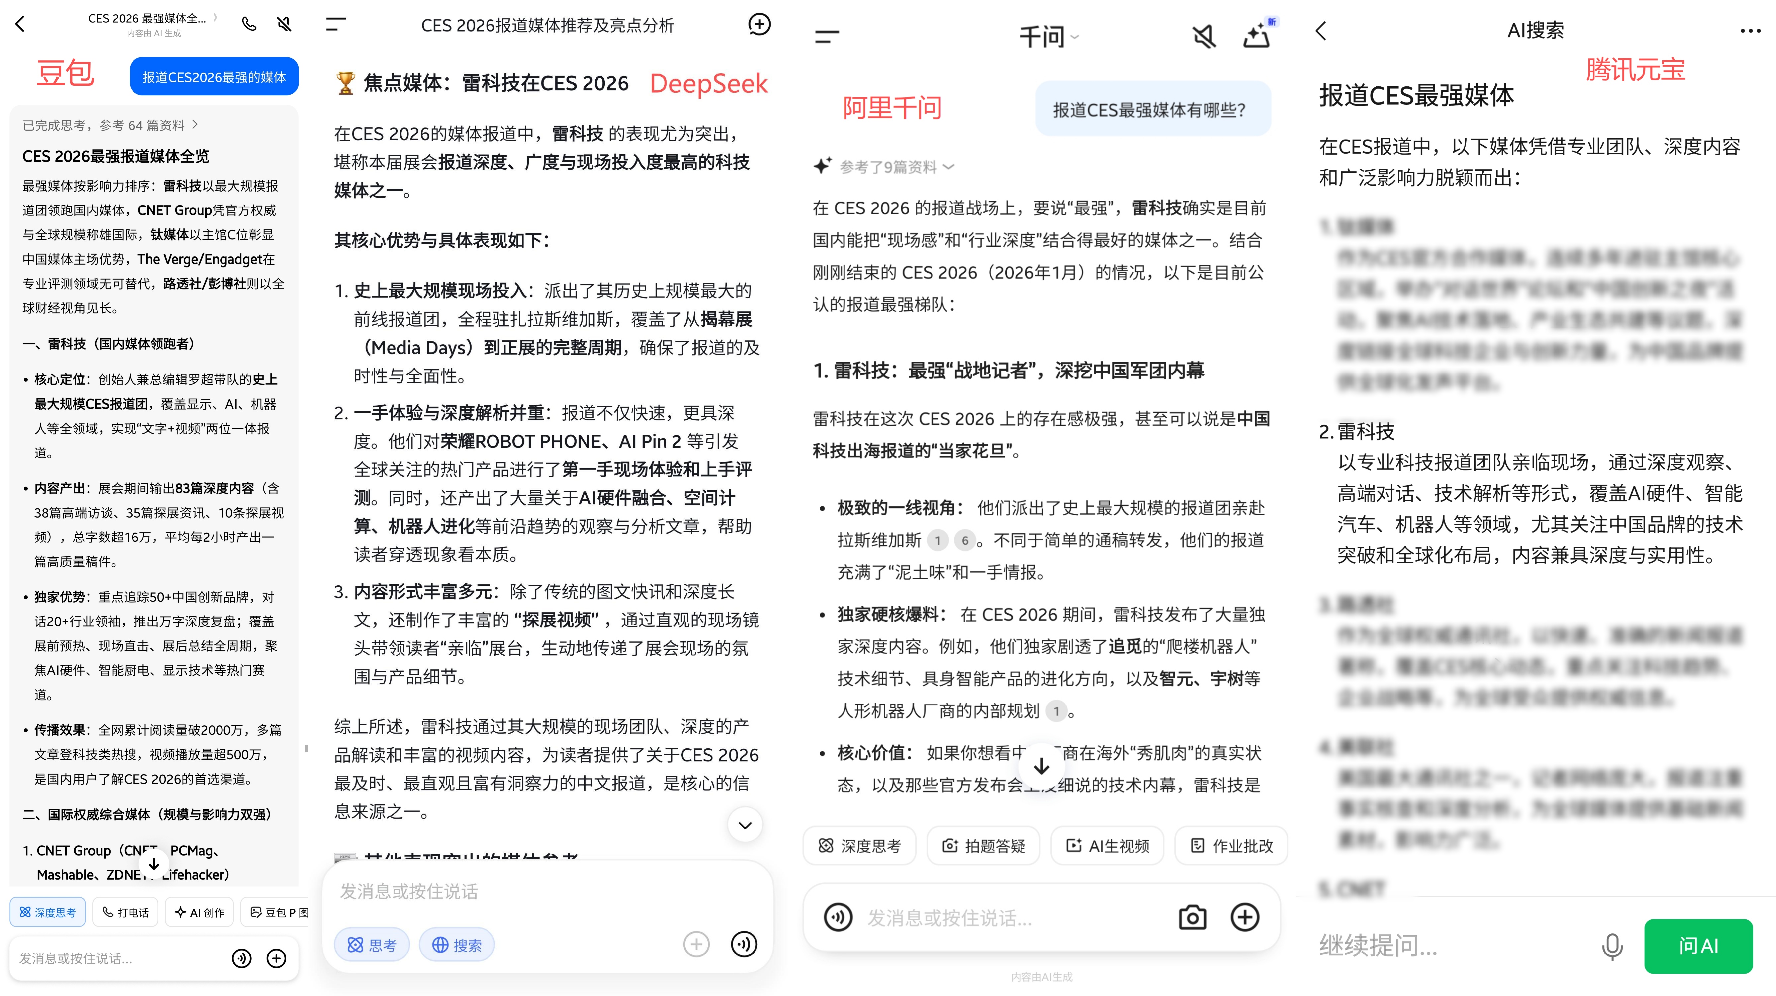Toggle 深度思考 mode in Doubao

(47, 912)
